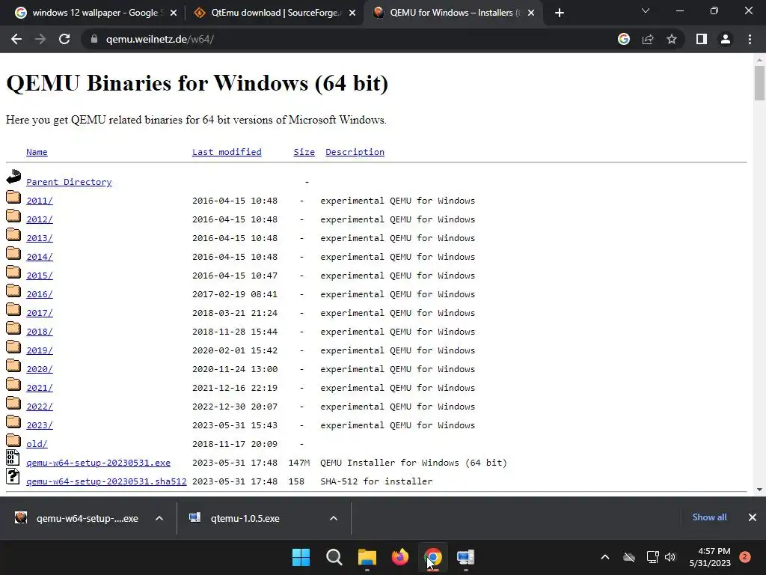This screenshot has width=766, height=575.
Task: Switch to QtEmu download SourceForge tab
Action: 274,13
